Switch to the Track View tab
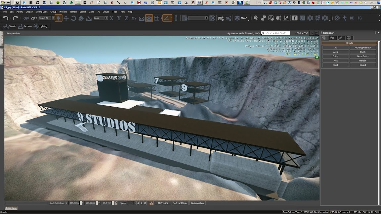Image resolution: width=381 pixels, height=214 pixels. pos(11,208)
